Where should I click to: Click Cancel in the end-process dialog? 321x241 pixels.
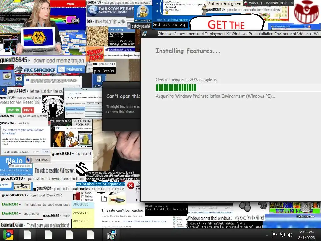(x=45, y=152)
